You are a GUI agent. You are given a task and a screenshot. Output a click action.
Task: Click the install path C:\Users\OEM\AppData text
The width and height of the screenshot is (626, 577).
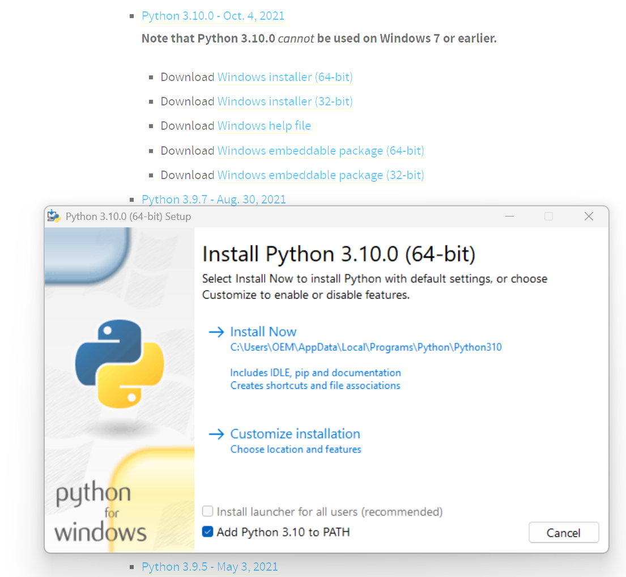point(366,347)
